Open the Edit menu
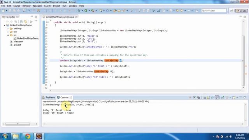This screenshot has height=140, width=249. (9, 6)
